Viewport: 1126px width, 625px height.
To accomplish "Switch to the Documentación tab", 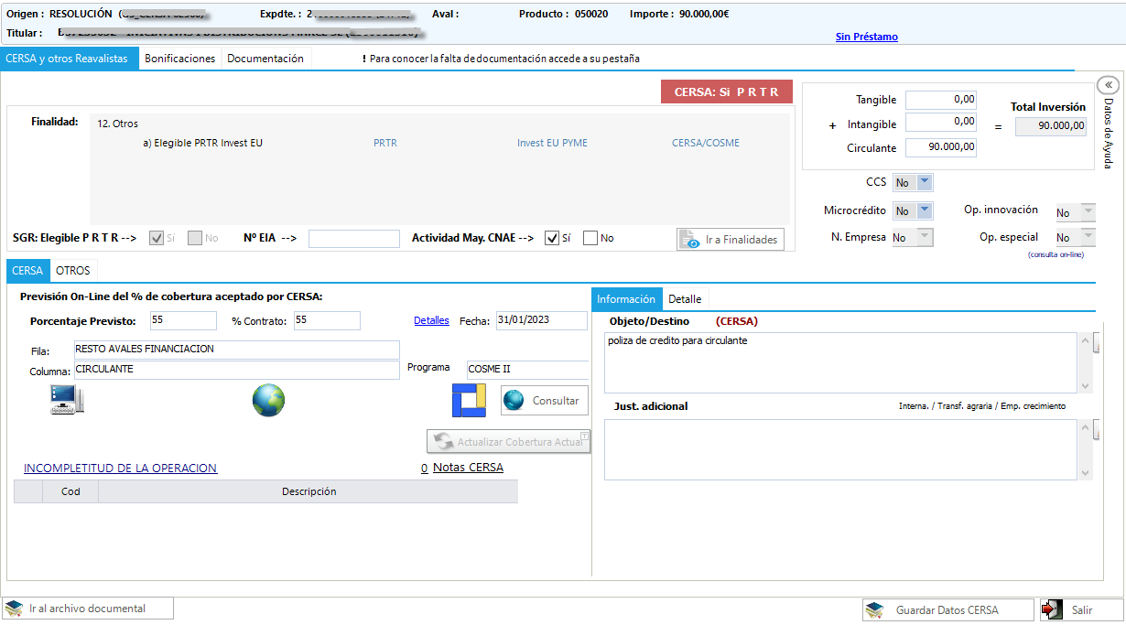I will [x=265, y=58].
